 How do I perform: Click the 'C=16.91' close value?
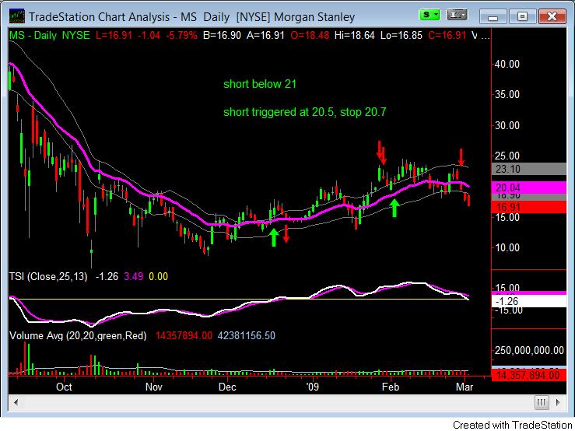447,36
